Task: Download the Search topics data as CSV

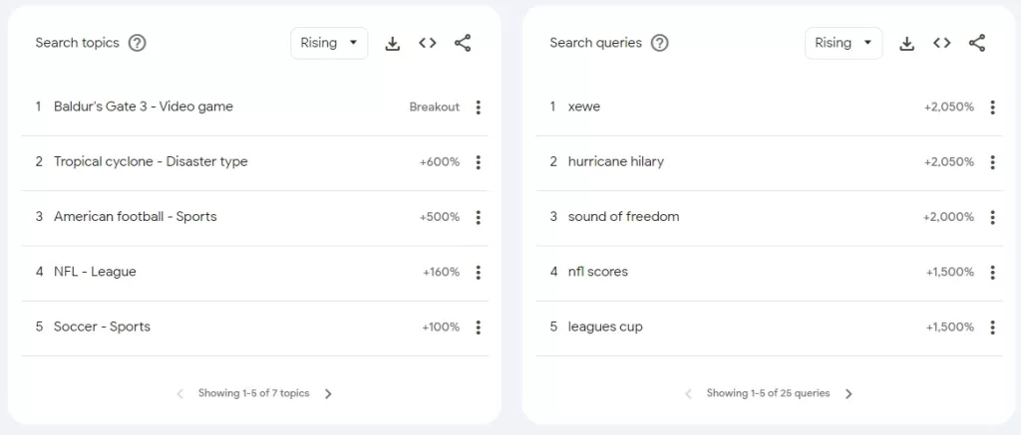Action: pyautogui.click(x=392, y=43)
